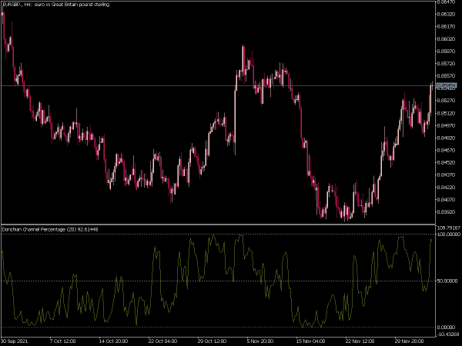Click the 29 Nov 20:00 time label
This screenshot has width=462, height=346.
tap(410, 341)
